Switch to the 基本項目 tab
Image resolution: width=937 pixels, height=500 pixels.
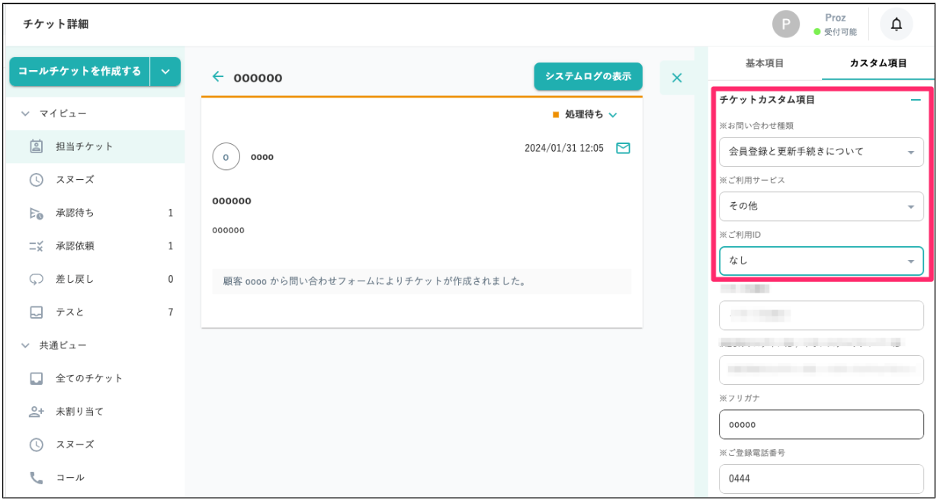tap(764, 63)
